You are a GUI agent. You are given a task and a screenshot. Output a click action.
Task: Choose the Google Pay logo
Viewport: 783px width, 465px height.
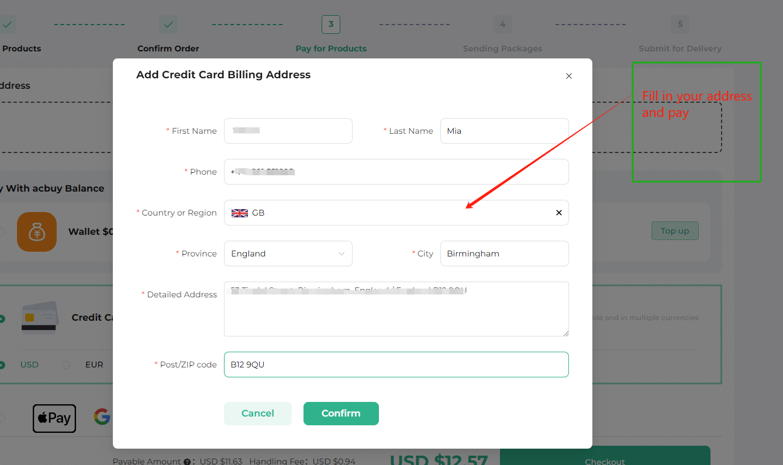tap(103, 417)
